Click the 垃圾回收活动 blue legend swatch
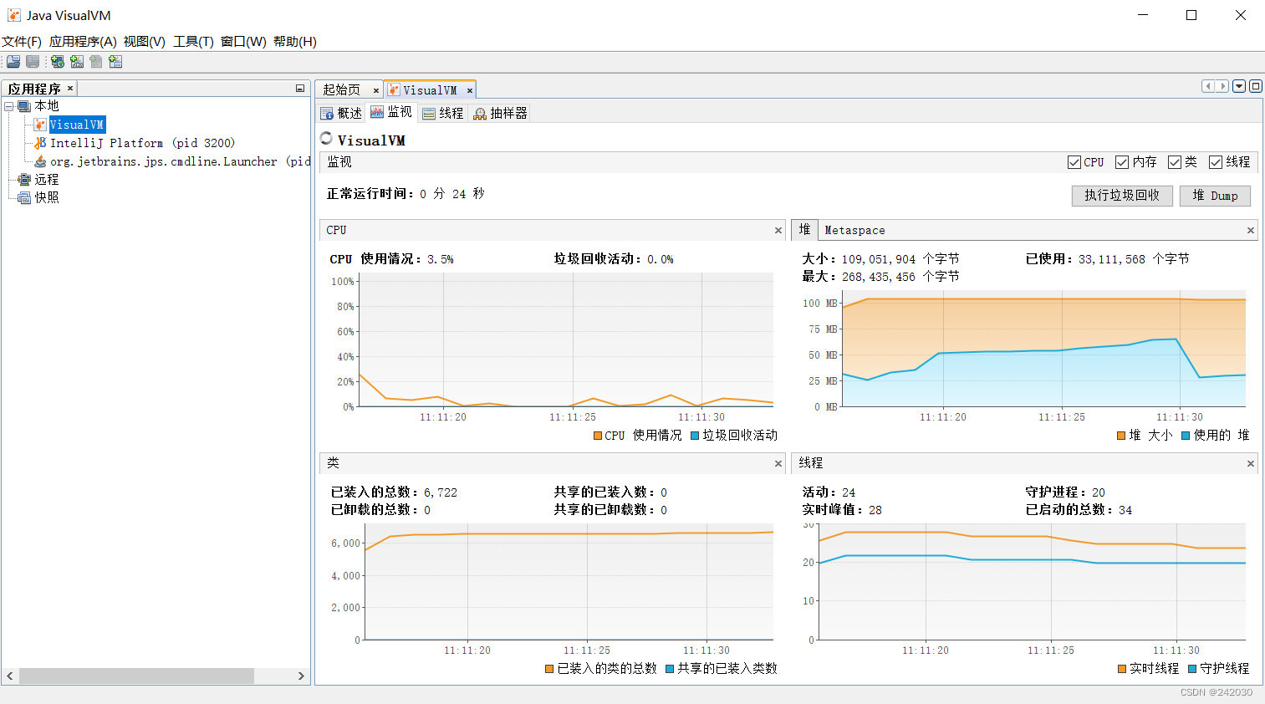Viewport: 1265px width, 704px height. tap(695, 436)
